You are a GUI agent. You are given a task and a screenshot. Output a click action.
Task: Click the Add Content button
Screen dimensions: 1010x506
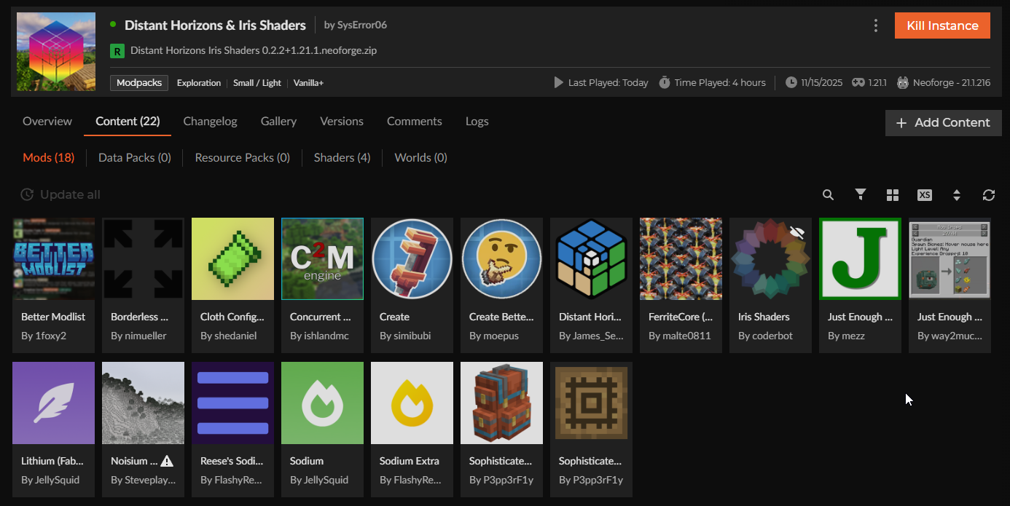(943, 122)
